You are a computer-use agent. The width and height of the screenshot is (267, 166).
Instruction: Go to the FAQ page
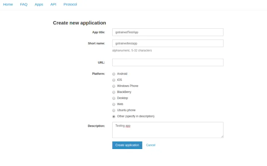click(x=24, y=5)
